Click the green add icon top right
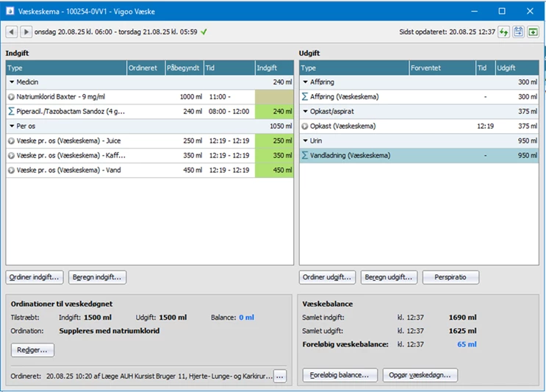Image resolution: width=546 pixels, height=392 pixels. tap(533, 32)
